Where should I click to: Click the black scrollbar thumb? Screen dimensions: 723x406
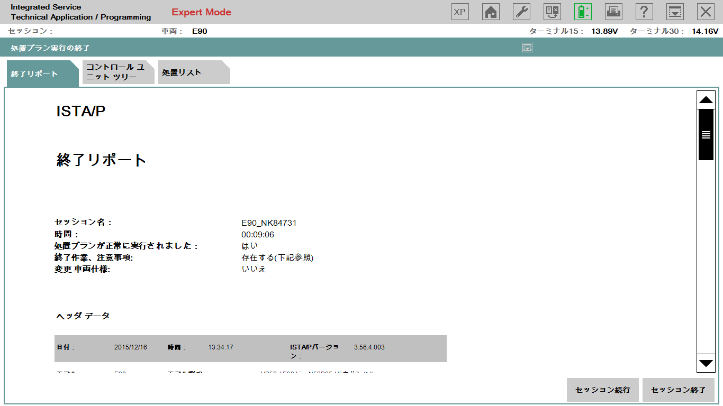[x=706, y=134]
